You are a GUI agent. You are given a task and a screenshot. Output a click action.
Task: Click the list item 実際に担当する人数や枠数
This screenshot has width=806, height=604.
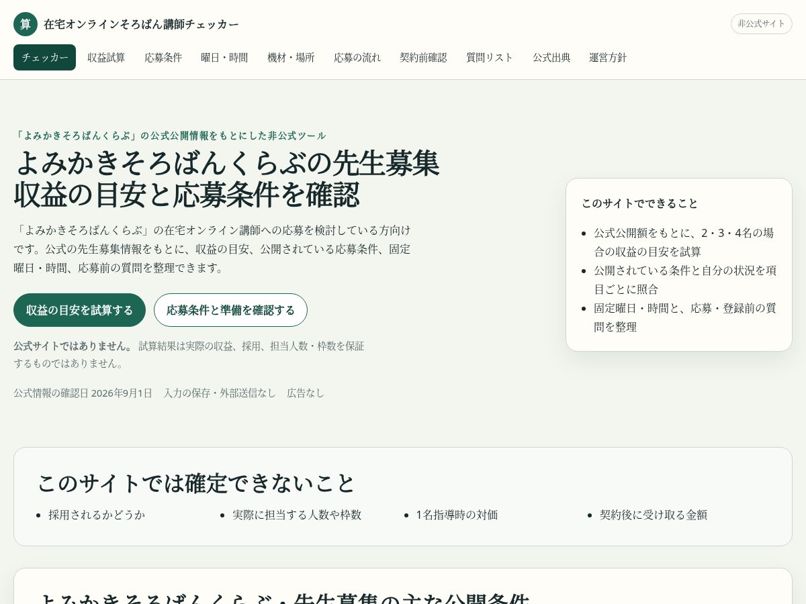point(297,515)
